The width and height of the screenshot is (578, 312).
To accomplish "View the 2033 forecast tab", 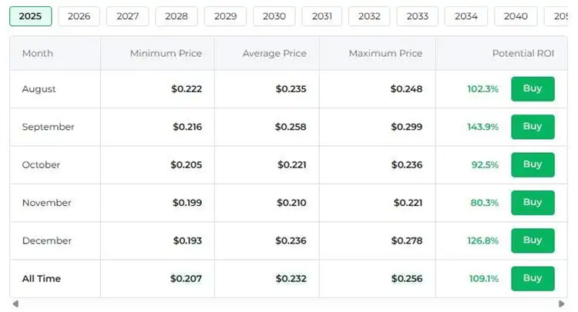I will 417,16.
